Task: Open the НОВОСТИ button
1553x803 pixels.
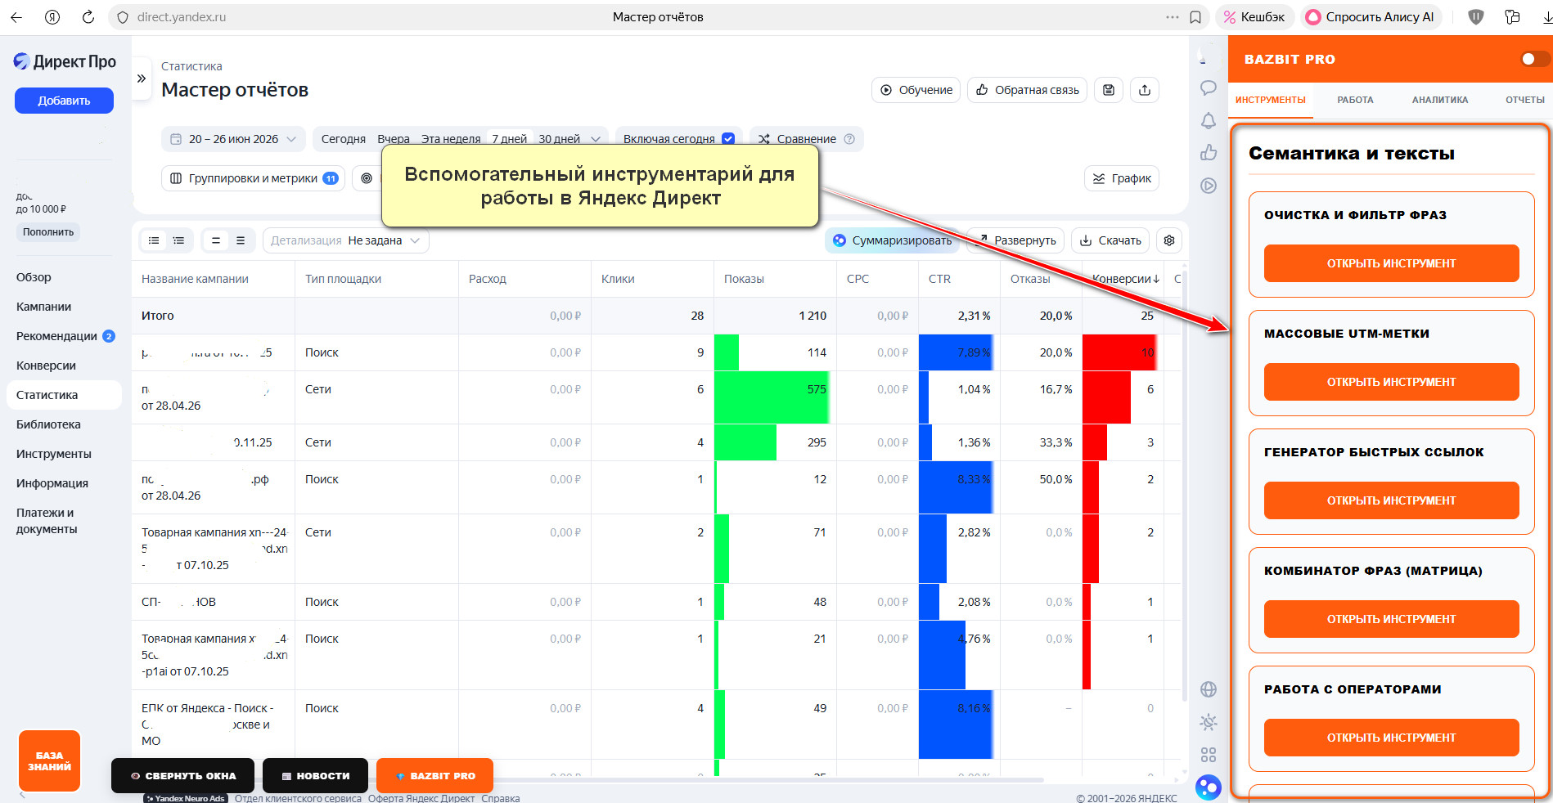Action: [x=315, y=776]
